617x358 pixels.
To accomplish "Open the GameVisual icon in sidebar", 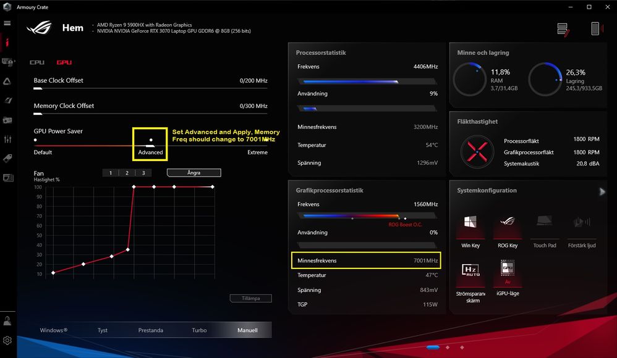I will [x=7, y=101].
